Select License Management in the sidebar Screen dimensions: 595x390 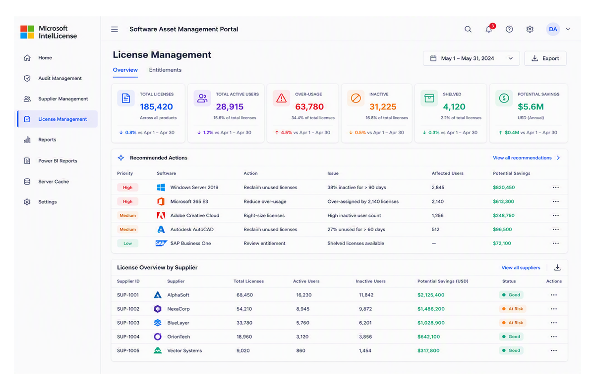click(x=57, y=119)
